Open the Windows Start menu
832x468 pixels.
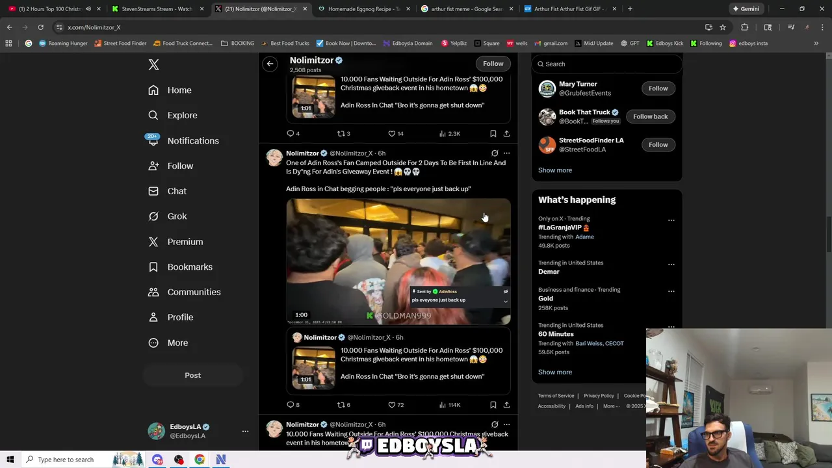[10, 460]
